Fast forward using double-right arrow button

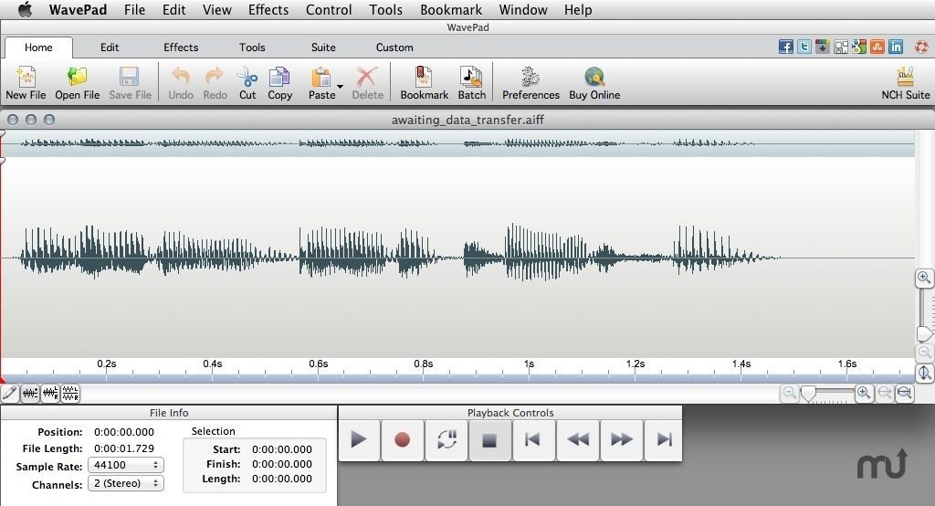[621, 439]
